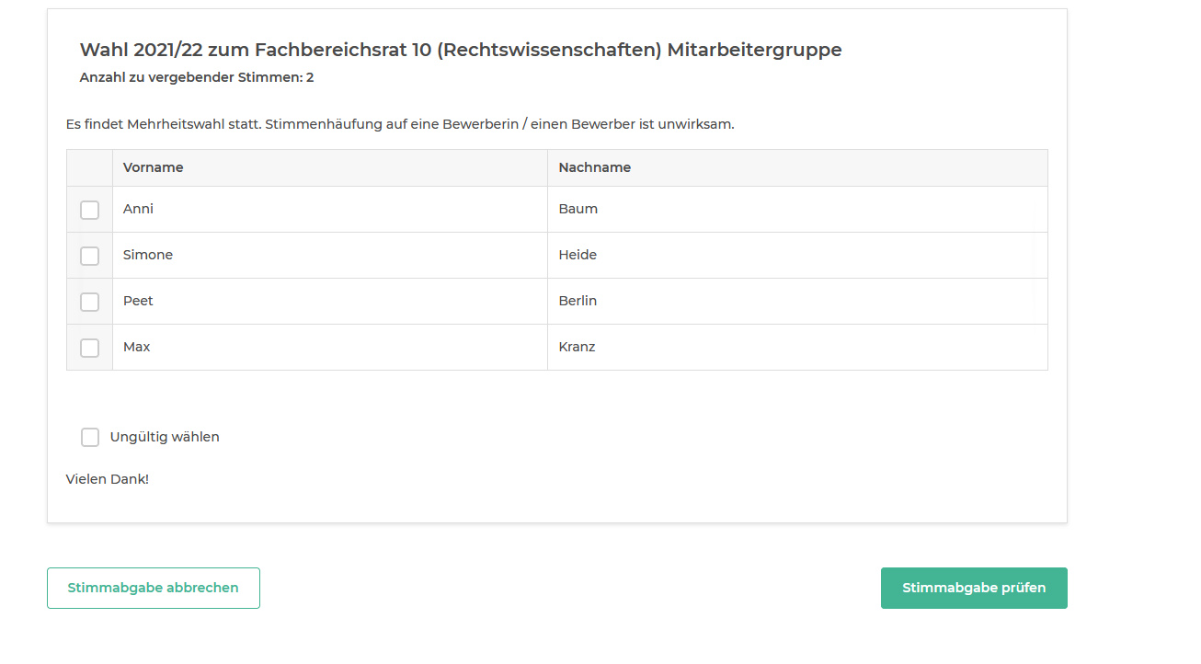Click the Stimmabgabe prüfen button
Viewport: 1201px width, 664px height.
tap(973, 588)
